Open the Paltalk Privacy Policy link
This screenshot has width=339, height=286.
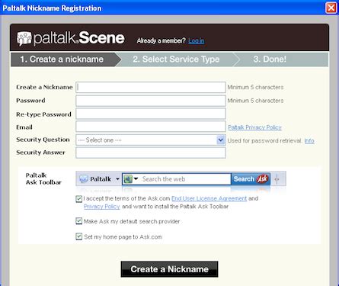coord(254,127)
